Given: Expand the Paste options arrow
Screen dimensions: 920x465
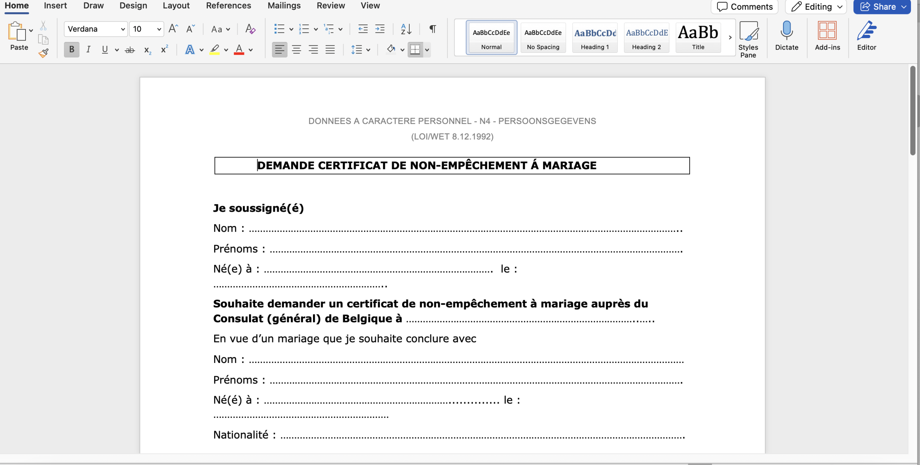Looking at the screenshot, I should [31, 31].
